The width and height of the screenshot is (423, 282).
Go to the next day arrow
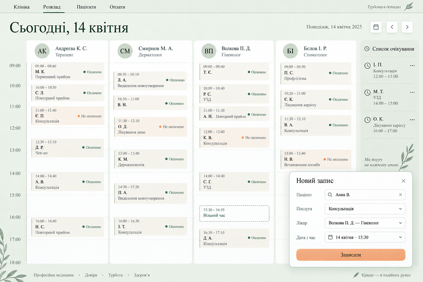(407, 27)
